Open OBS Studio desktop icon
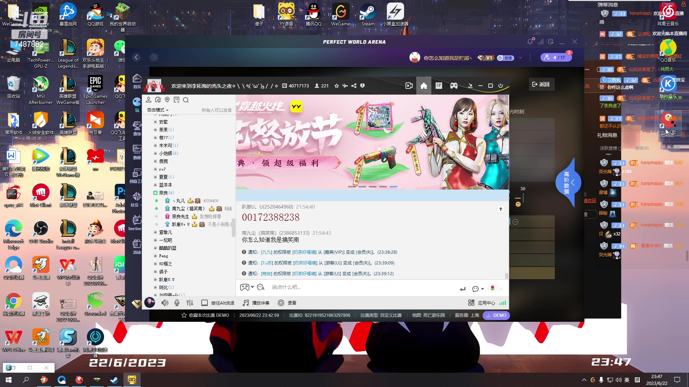Screen dimensions: 689x387 (41, 232)
